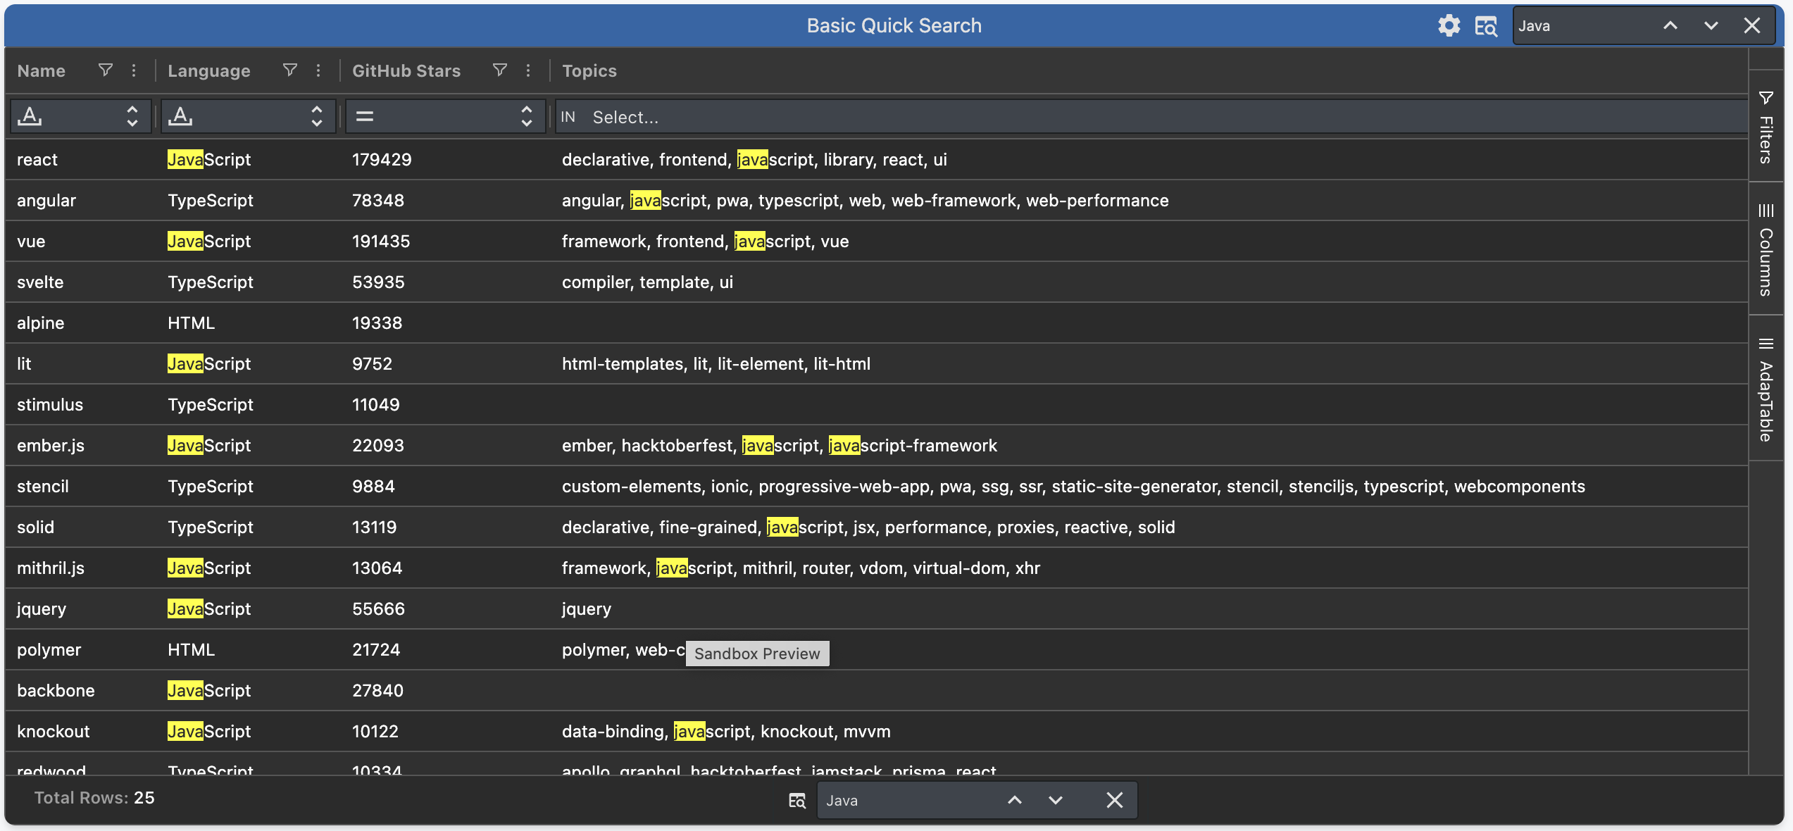The height and width of the screenshot is (831, 1793).
Task: Open Name filter predicate dropdown
Action: click(x=80, y=116)
